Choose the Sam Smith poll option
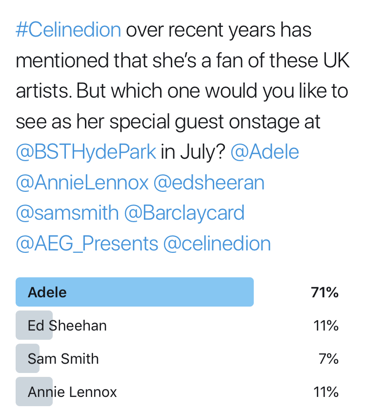The height and width of the screenshot is (413, 366). tap(63, 359)
